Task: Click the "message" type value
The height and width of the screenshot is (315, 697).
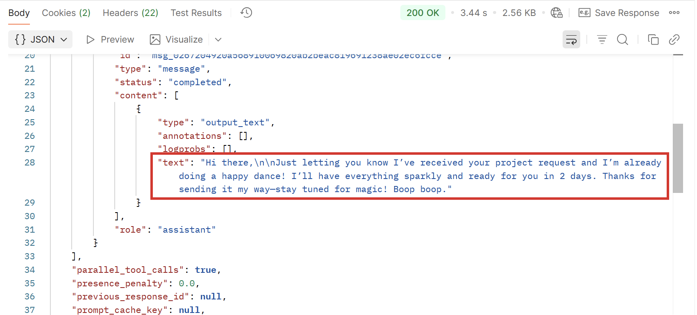Action: 182,69
